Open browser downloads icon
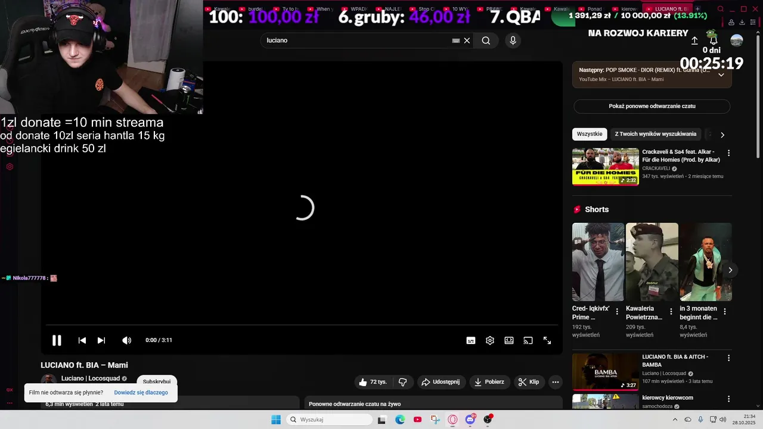 tap(742, 23)
